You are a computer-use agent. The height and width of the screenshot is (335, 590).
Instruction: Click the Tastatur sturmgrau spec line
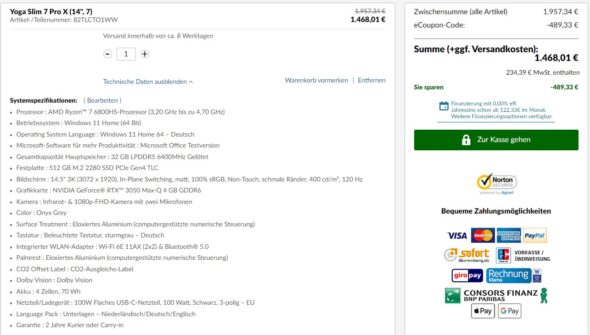90,235
